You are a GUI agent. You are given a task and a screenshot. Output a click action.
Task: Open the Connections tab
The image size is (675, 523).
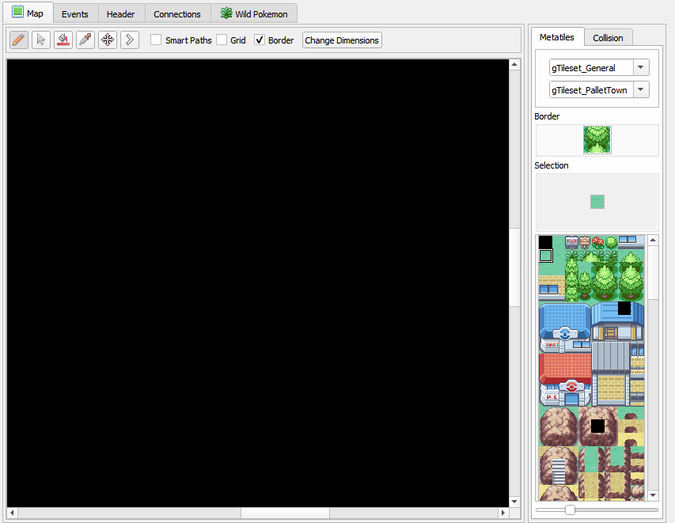[177, 13]
